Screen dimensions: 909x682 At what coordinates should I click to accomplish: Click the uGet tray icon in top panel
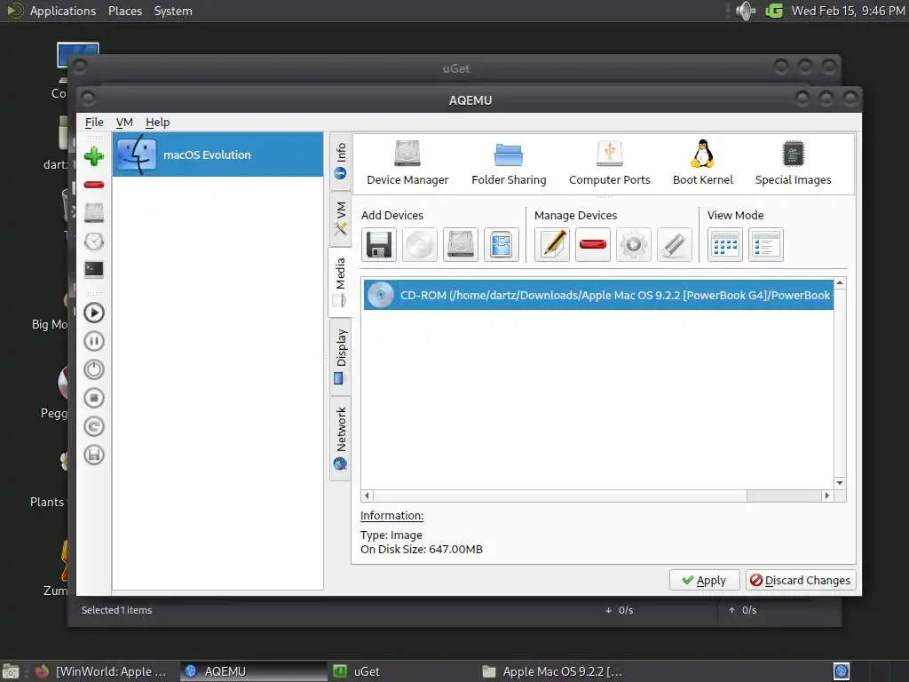click(x=774, y=11)
